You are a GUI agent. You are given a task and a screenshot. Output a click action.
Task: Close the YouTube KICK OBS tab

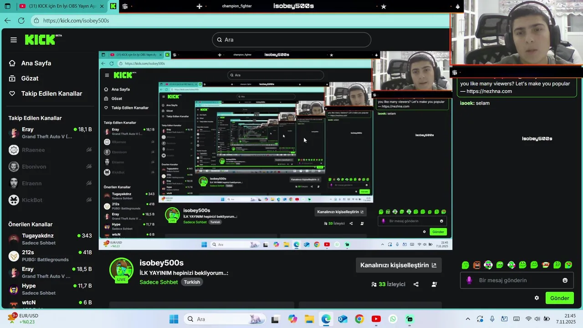tap(102, 6)
